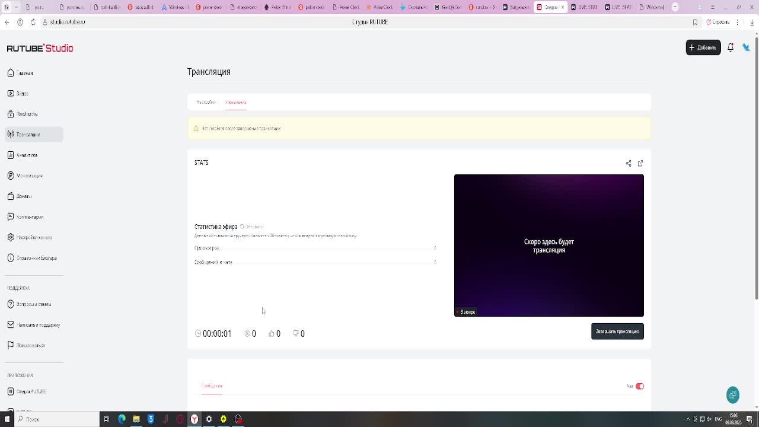The width and height of the screenshot is (759, 427).
Task: Click the browser bookmark icon
Action: click(x=695, y=22)
